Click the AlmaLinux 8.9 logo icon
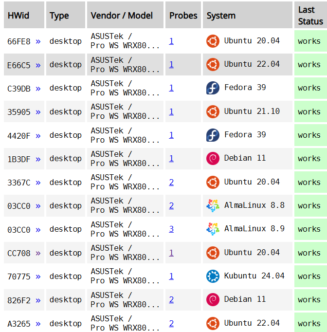Screen dimensions: 327x332 [x=213, y=229]
